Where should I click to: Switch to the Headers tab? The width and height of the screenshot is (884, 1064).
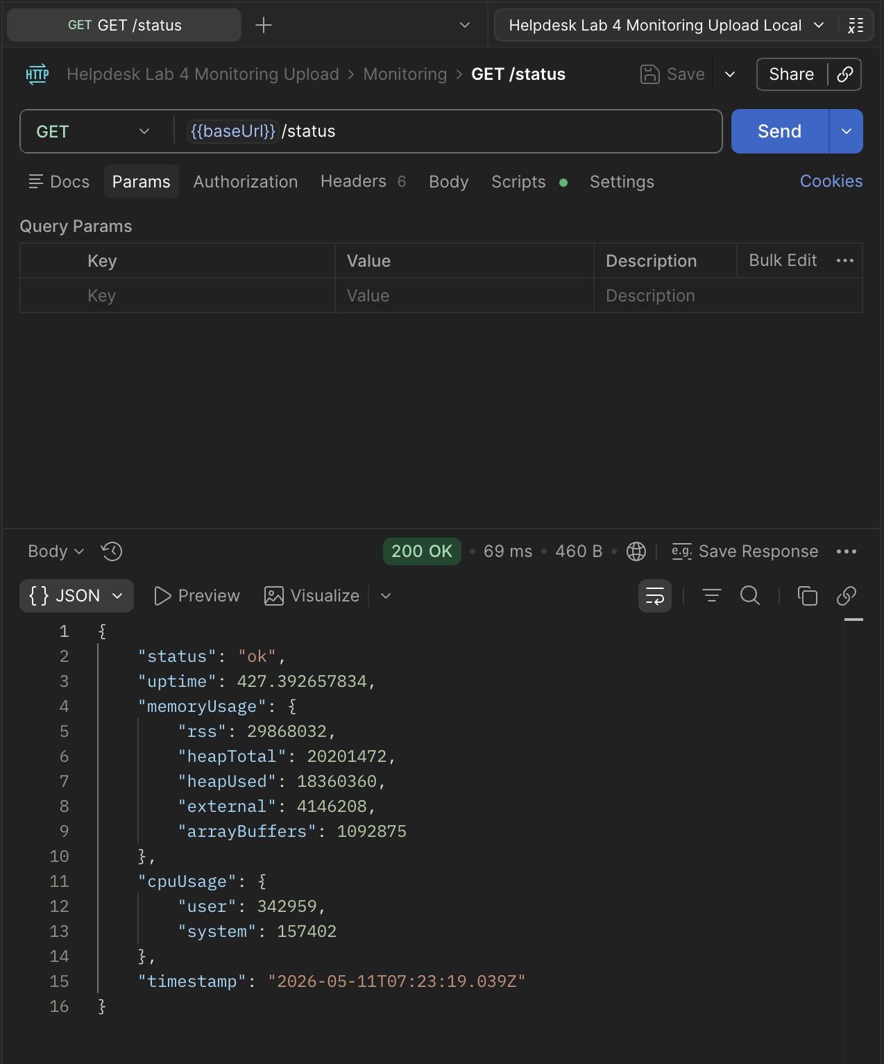tap(363, 182)
